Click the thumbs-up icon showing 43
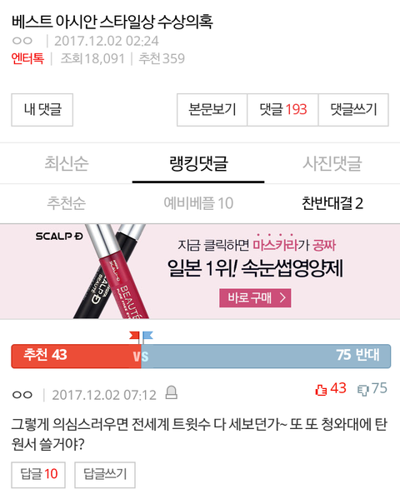Image resolution: width=400 pixels, height=489 pixels. [x=321, y=390]
